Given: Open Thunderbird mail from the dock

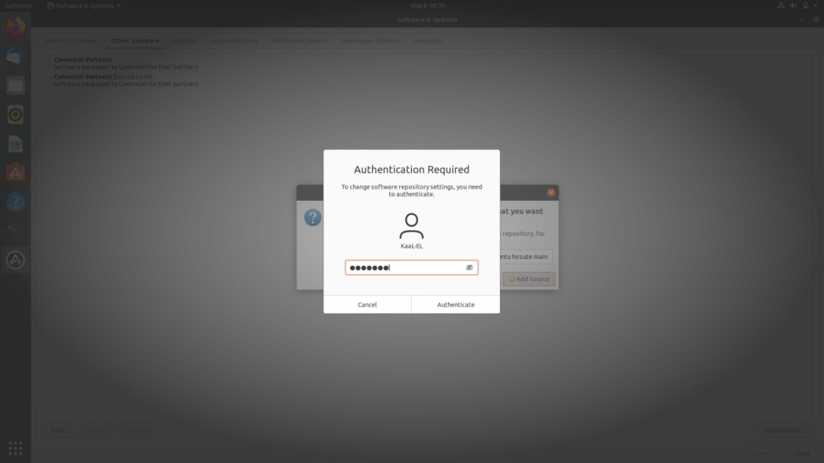Looking at the screenshot, I should tap(15, 56).
